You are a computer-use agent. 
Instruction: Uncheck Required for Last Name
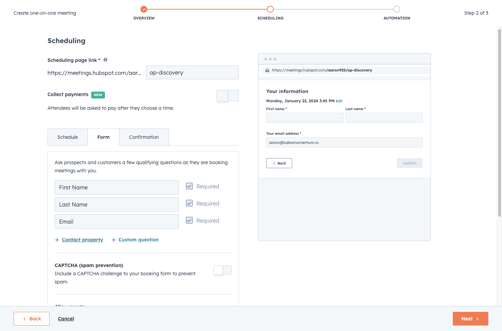click(189, 203)
